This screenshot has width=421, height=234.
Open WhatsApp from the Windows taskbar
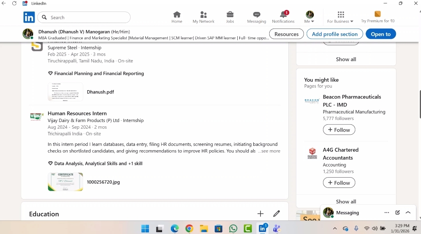point(233,228)
